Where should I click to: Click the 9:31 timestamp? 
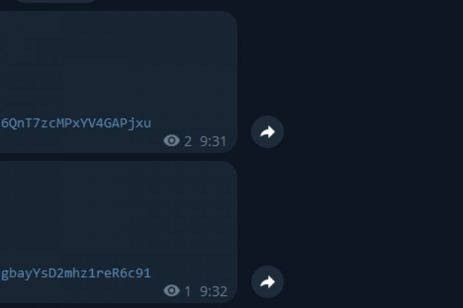[213, 141]
